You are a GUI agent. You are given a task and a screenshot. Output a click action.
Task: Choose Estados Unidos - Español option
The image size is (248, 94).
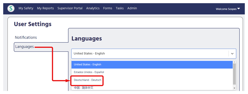[x=152, y=72]
